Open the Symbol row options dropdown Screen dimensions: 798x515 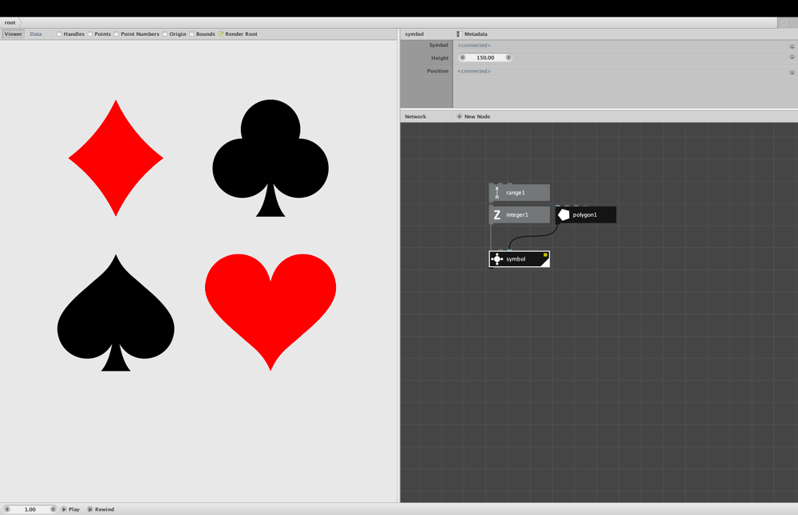tap(792, 47)
